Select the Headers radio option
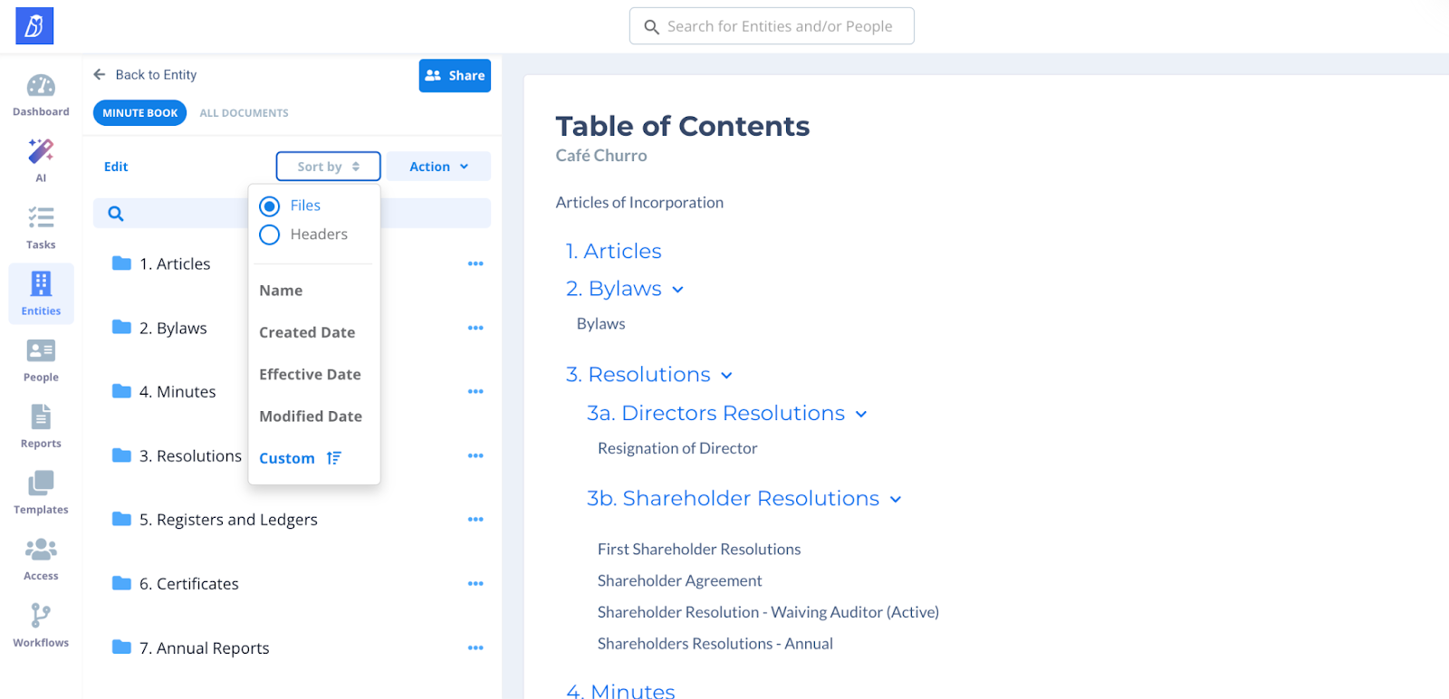 [270, 235]
